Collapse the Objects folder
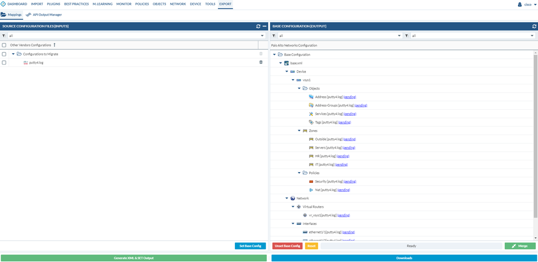538x262 pixels. 299,88
